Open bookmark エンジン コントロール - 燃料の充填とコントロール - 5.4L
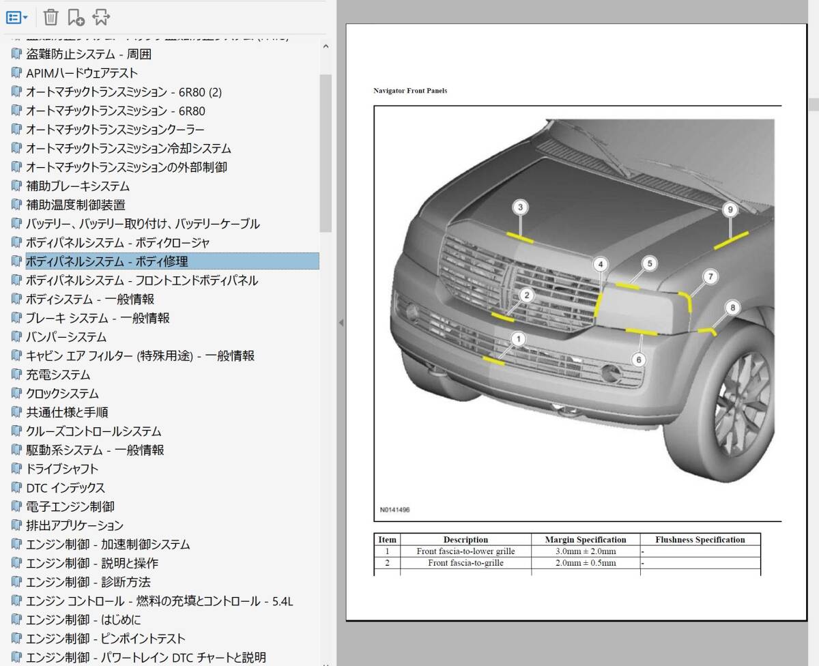 (x=160, y=601)
